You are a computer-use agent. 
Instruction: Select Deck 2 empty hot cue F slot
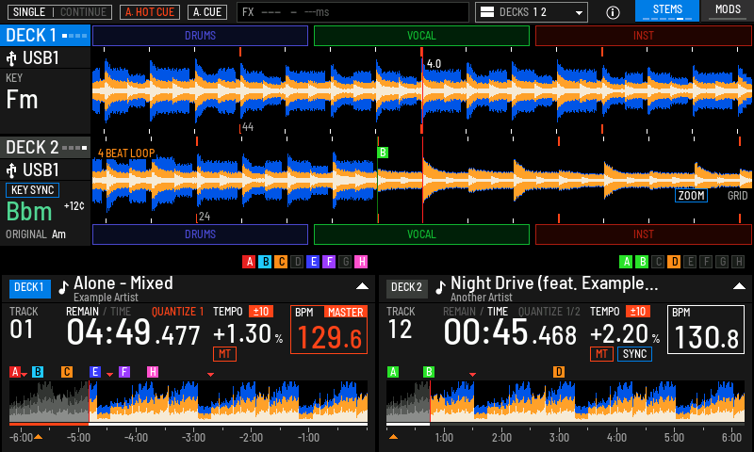(706, 262)
